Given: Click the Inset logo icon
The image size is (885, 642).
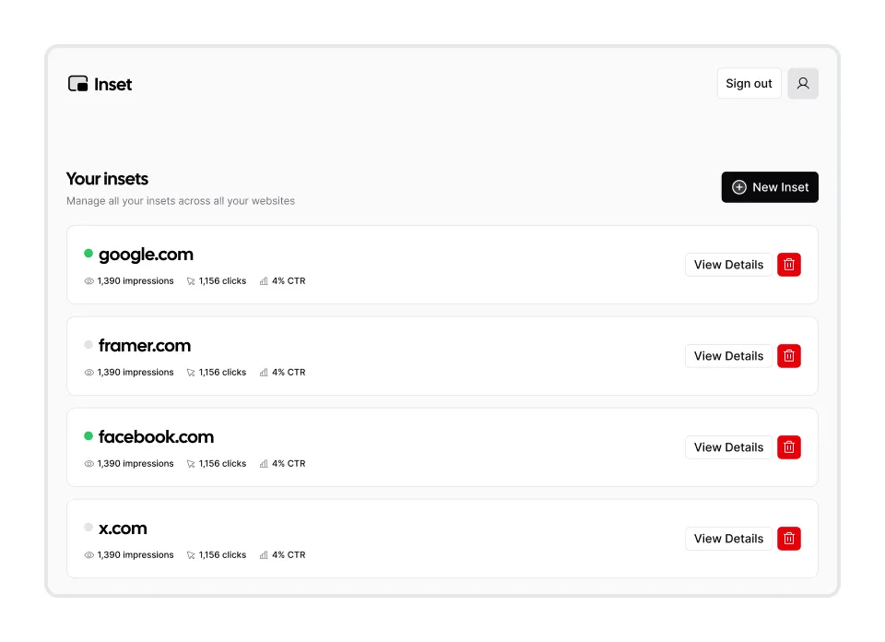Looking at the screenshot, I should [x=77, y=83].
